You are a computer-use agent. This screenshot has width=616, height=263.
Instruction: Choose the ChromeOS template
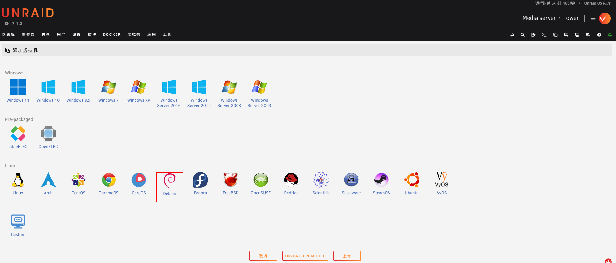pyautogui.click(x=109, y=183)
